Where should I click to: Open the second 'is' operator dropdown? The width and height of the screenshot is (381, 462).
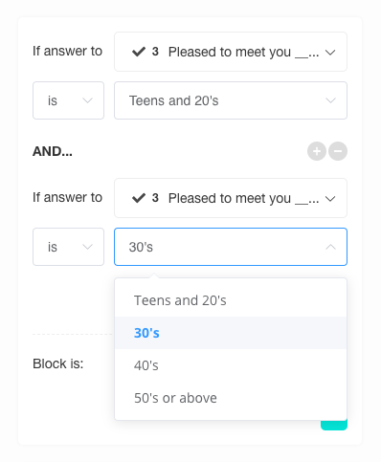tap(68, 247)
